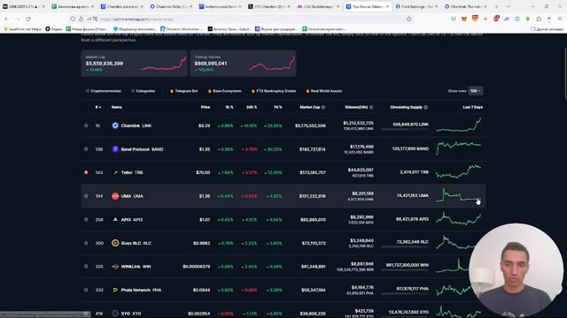Unstar Tellor TRB from watchlist
Viewport: 567px width, 318px height.
pos(86,172)
